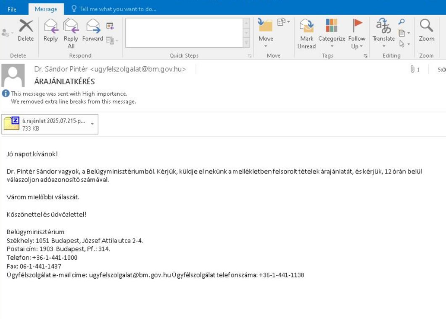Click the lightbulb Tell me icon
The height and width of the screenshot is (319, 446).
[x=74, y=9]
